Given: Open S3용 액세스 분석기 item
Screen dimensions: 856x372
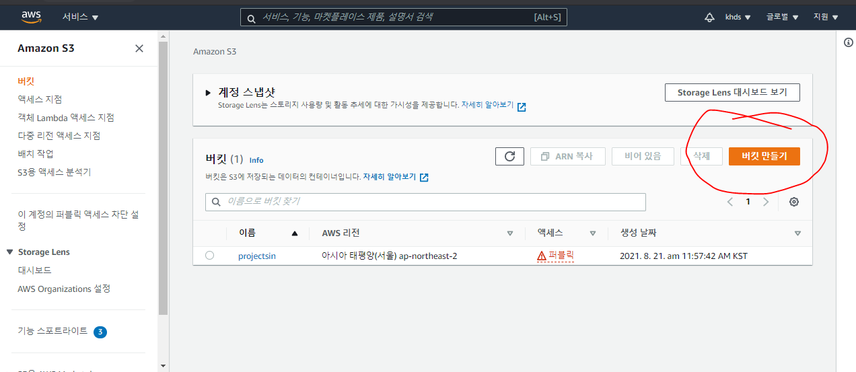Looking at the screenshot, I should 54,172.
